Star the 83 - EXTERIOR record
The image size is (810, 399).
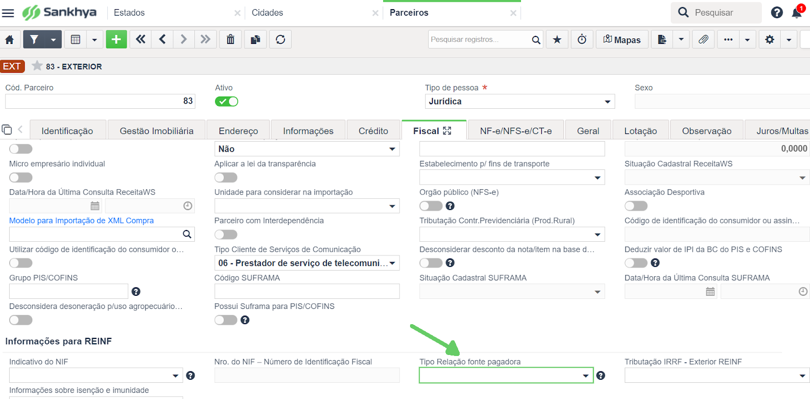click(x=37, y=66)
